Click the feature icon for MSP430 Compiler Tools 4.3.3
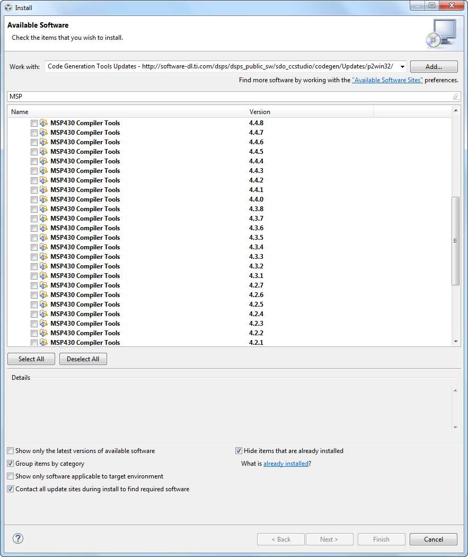468x557 pixels. point(43,257)
